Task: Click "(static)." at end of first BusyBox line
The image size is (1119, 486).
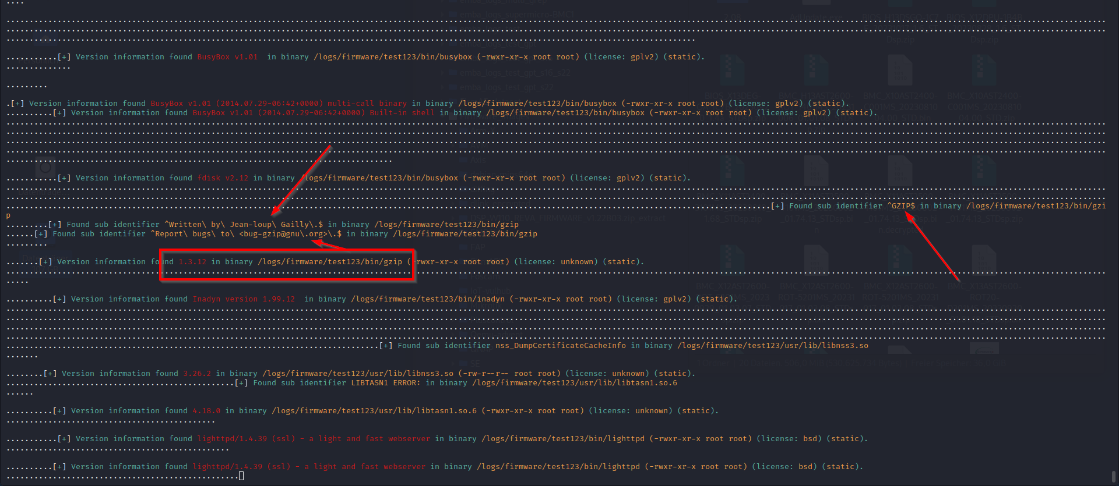Action: (x=684, y=57)
